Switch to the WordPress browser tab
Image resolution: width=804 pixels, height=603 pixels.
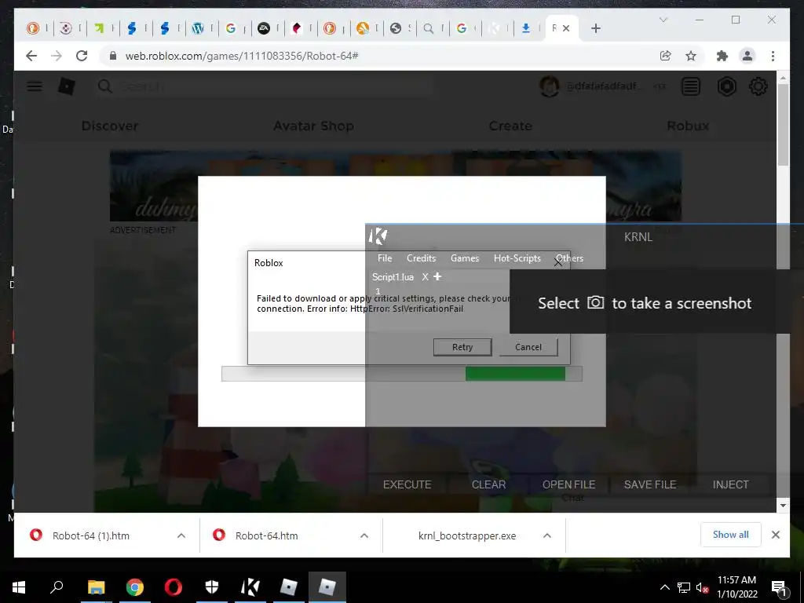point(198,29)
